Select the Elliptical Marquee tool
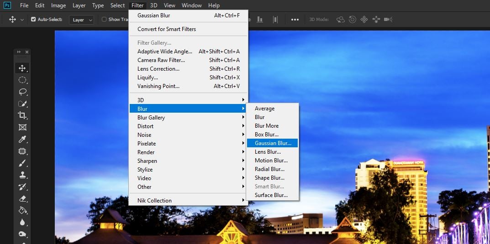 (x=22, y=80)
